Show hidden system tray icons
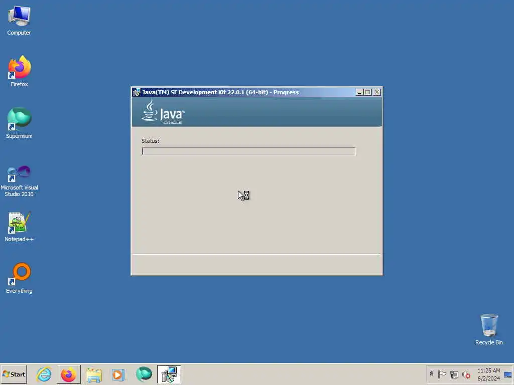This screenshot has width=514, height=385. pyautogui.click(x=431, y=374)
